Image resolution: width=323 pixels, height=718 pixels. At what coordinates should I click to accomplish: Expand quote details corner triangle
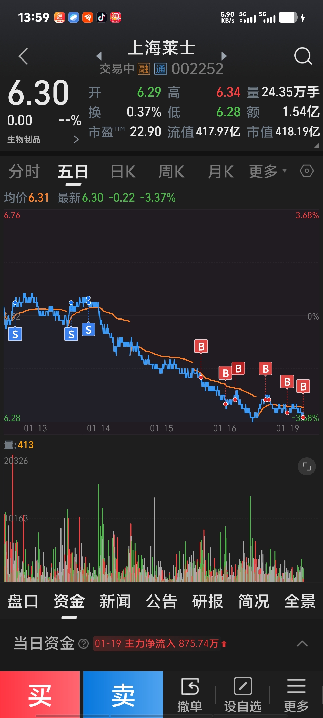coord(317,145)
